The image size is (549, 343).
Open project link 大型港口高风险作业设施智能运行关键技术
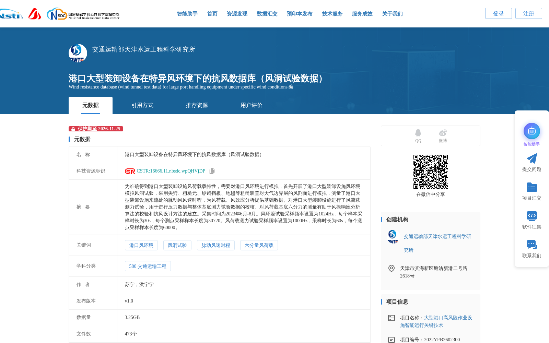tap(436, 321)
